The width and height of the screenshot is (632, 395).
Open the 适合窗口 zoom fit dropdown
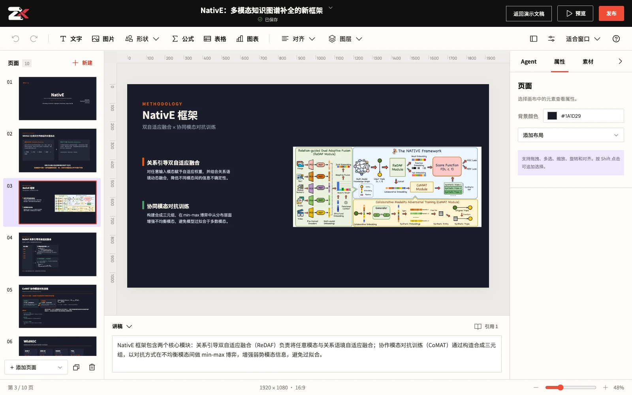583,39
